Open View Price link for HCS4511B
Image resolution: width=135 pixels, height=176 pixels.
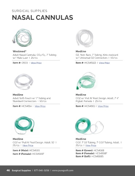(104, 63)
